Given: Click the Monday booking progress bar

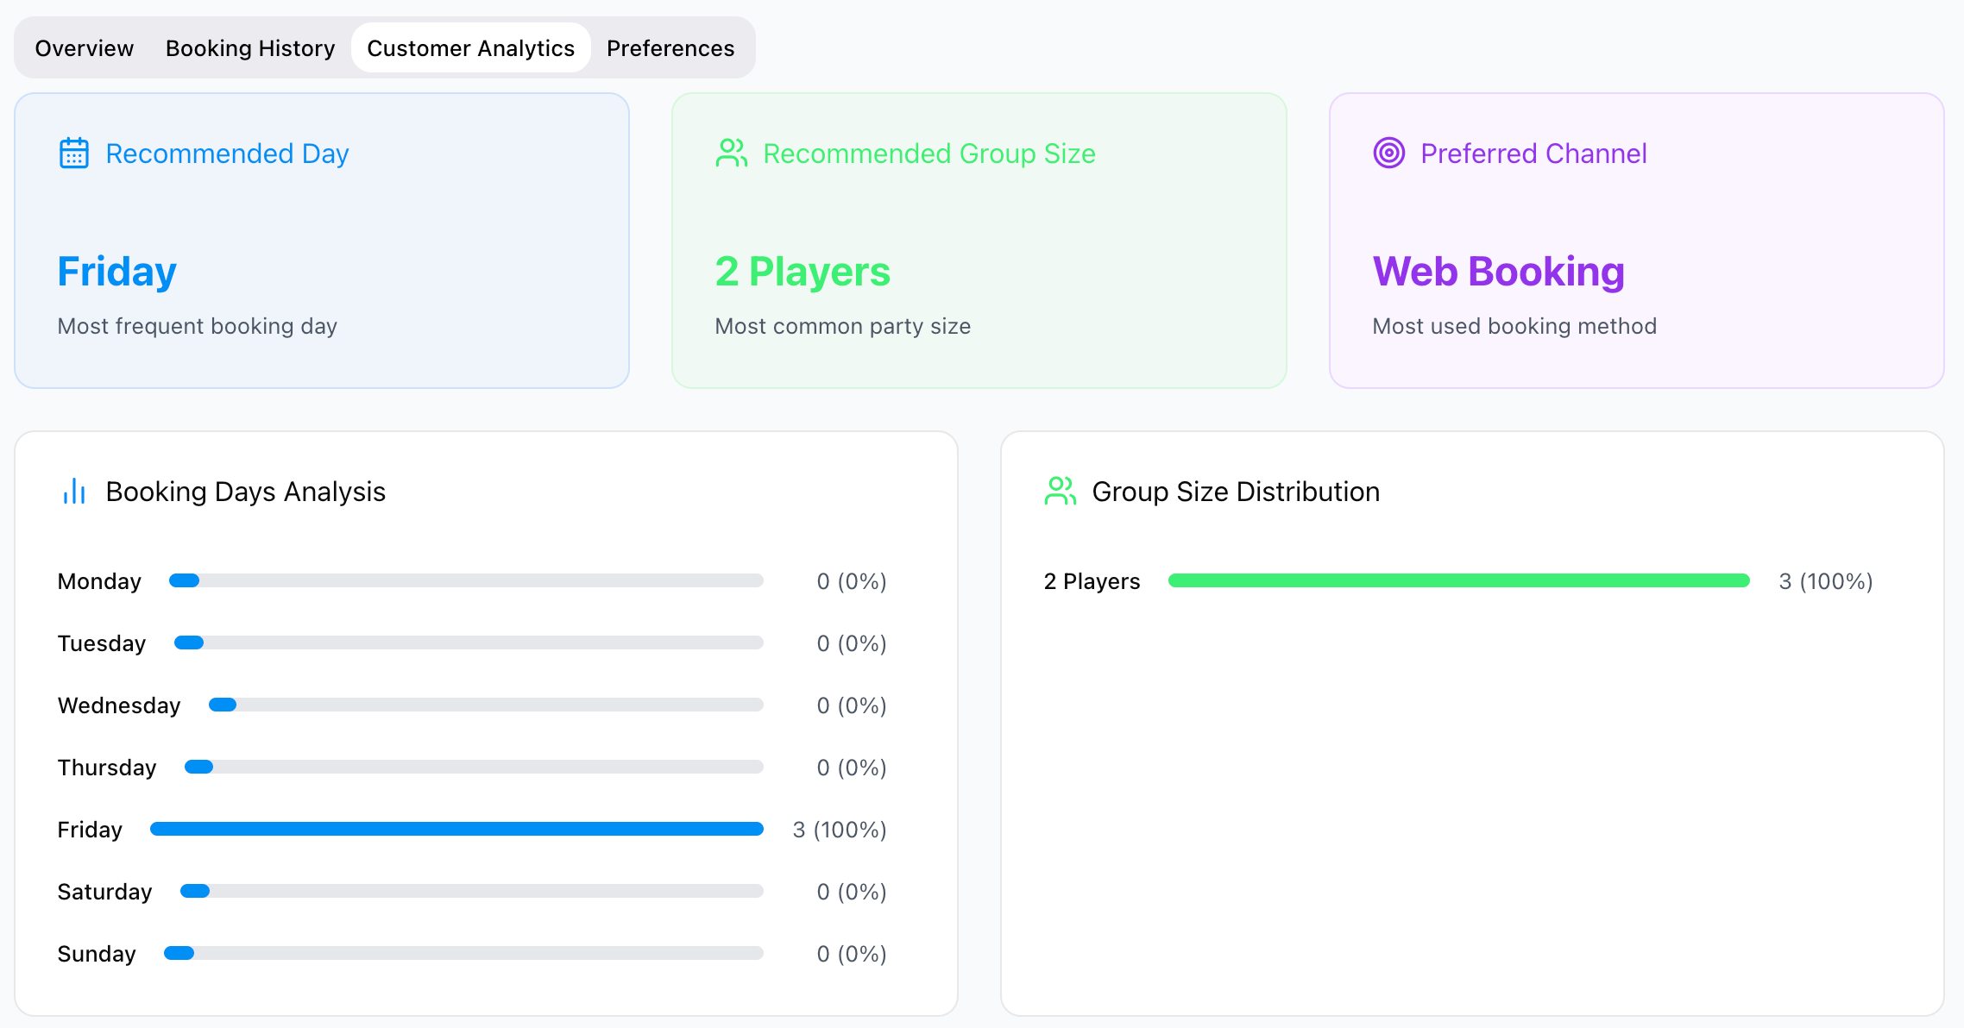Looking at the screenshot, I should coord(466,581).
